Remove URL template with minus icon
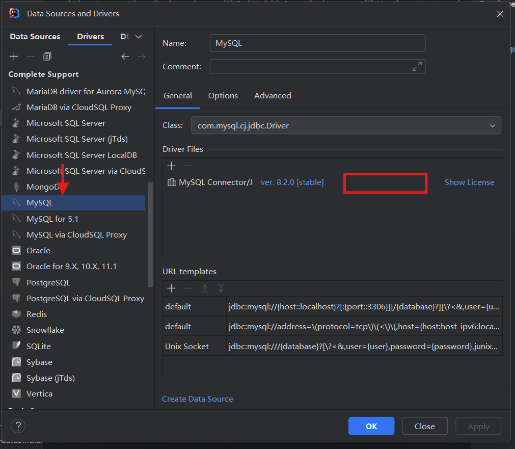The image size is (515, 449). [x=187, y=288]
